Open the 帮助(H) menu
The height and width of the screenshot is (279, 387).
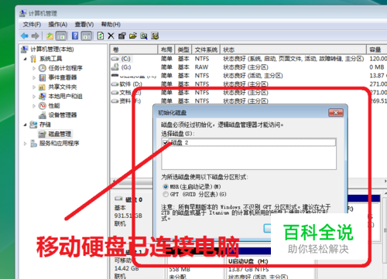tap(111, 25)
